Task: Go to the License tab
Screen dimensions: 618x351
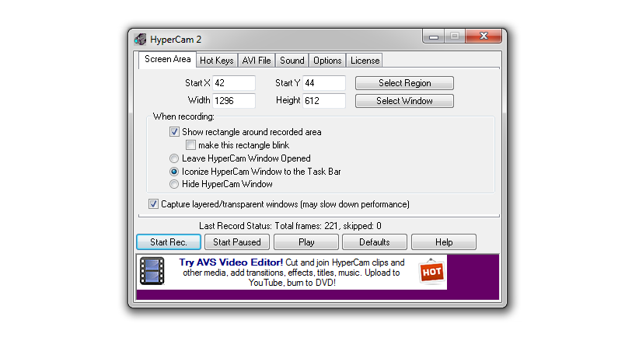Action: 365,61
